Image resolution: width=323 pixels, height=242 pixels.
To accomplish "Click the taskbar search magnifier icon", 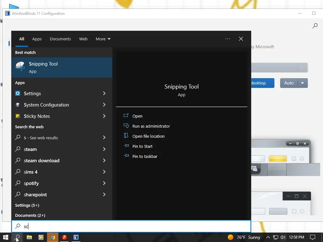I will coord(18,237).
